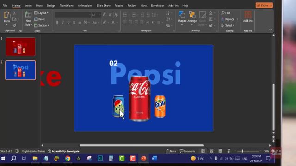The height and width of the screenshot is (166, 296).
Task: Click the Reset slide button
Action: click(x=39, y=19)
